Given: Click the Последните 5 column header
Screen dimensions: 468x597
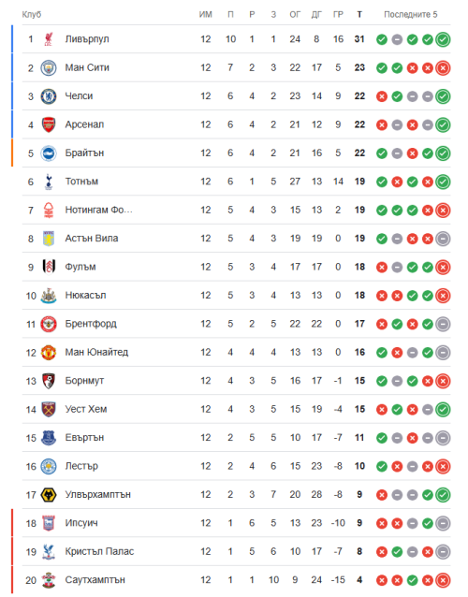Looking at the screenshot, I should coord(411,14).
